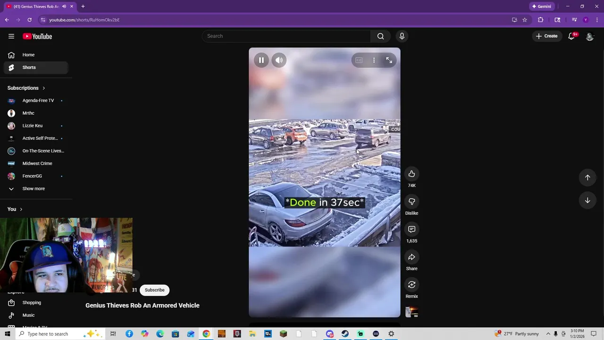The width and height of the screenshot is (604, 340).
Task: Open Chrome extensions puzzle menu
Action: [x=541, y=20]
